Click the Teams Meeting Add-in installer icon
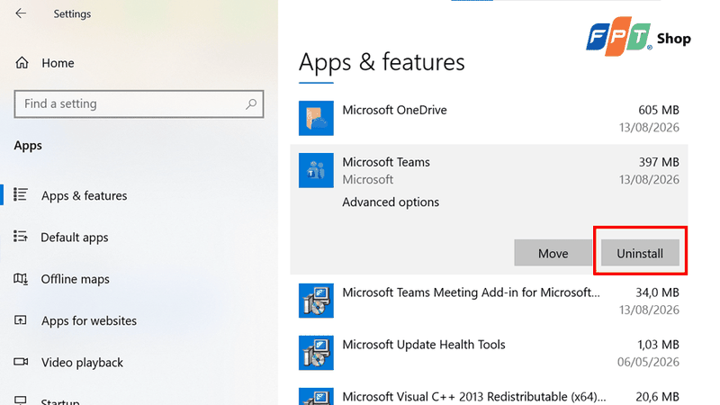720x405 pixels. coord(316,301)
